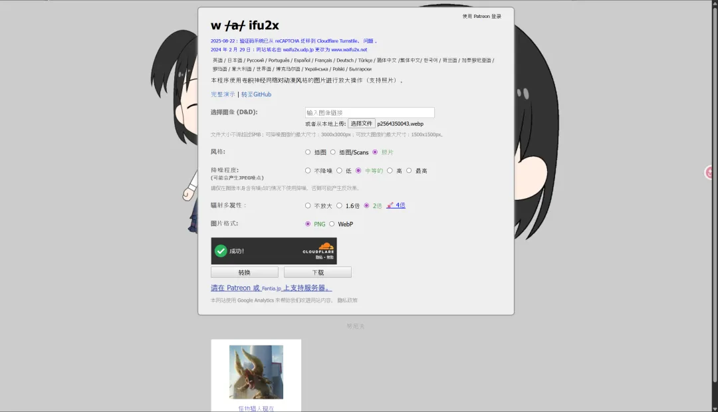Focus the image URL input field
The width and height of the screenshot is (718, 412).
370,112
